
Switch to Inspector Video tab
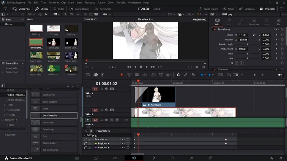[x=217, y=22]
